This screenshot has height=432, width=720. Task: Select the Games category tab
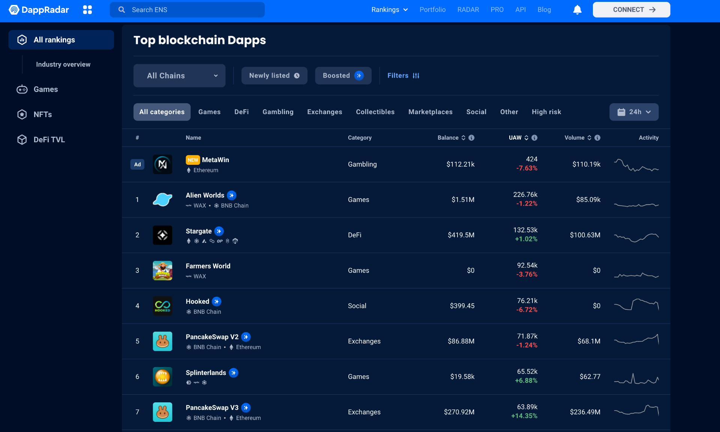point(209,112)
